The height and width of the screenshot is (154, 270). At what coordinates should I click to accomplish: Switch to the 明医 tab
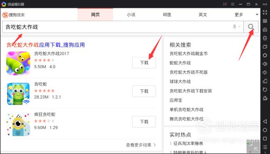point(167,14)
